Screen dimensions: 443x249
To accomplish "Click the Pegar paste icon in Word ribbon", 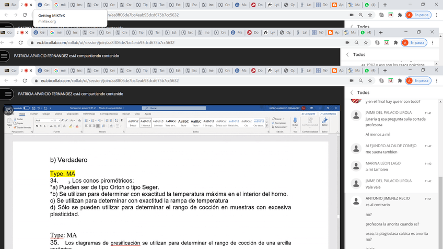I will 9,123.
